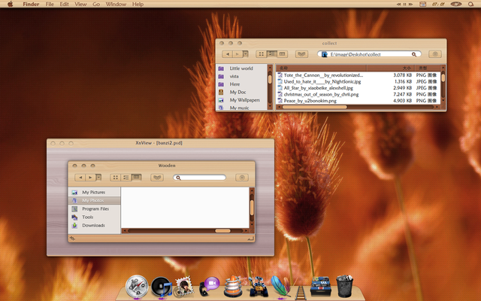Click horizontal scrollbar in Wooden window
Screen dimensions: 481x301
pyautogui.click(x=222, y=231)
